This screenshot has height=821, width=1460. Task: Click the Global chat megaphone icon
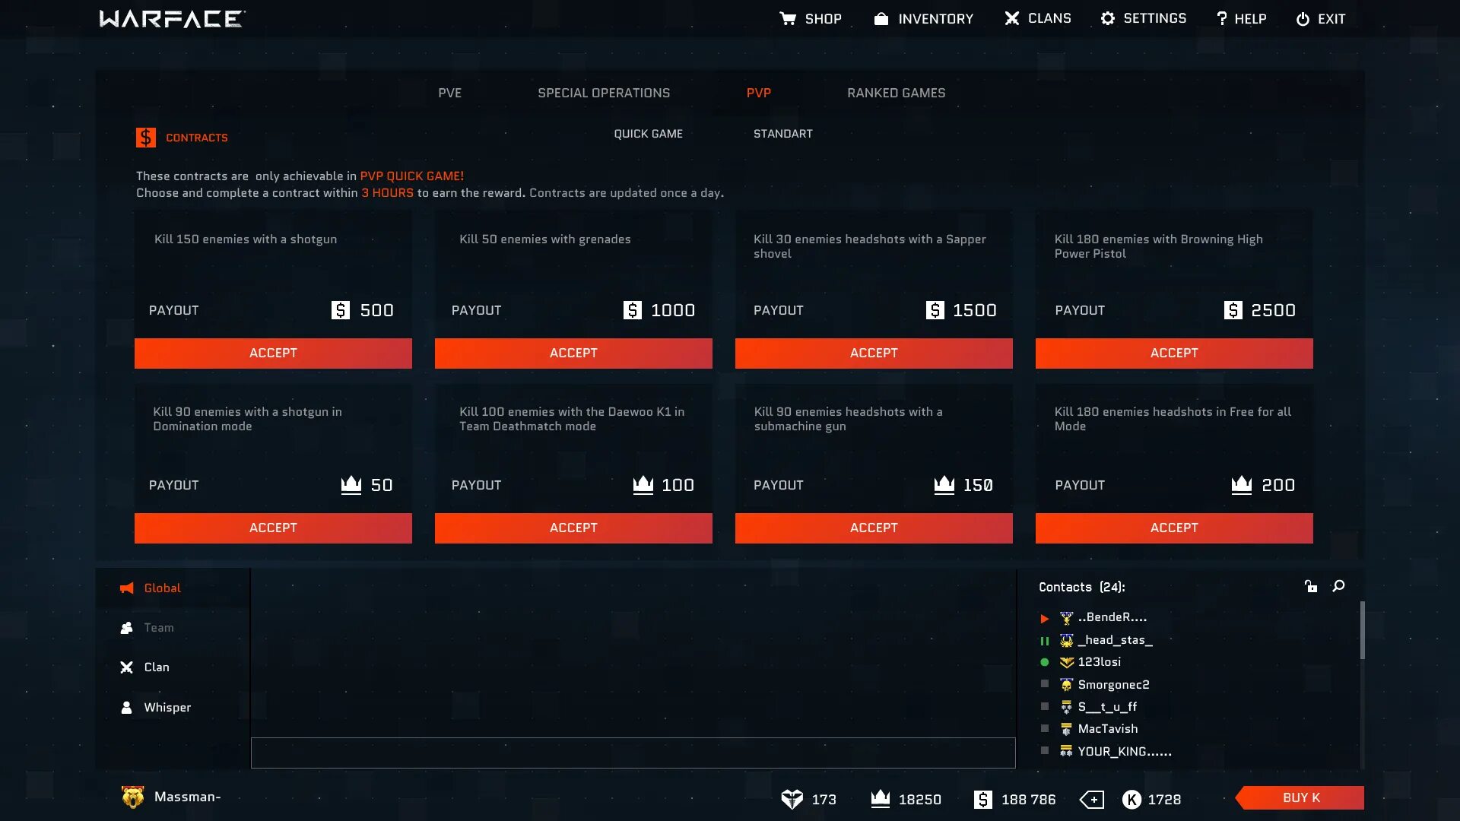(x=127, y=588)
